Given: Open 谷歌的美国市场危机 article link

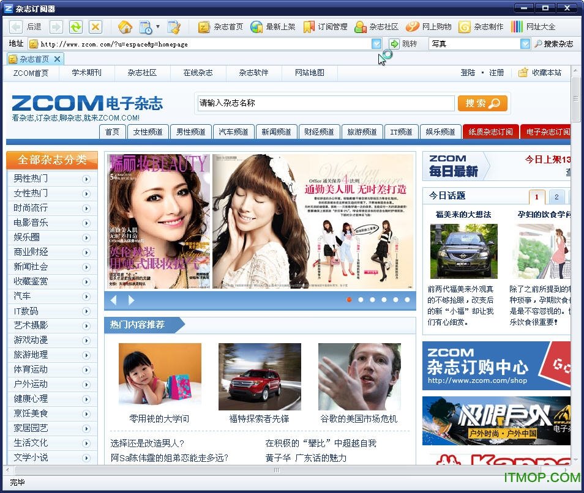Looking at the screenshot, I should [x=359, y=419].
